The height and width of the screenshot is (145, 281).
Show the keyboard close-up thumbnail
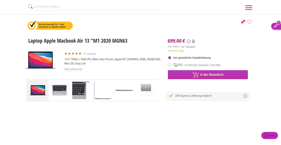point(79,90)
